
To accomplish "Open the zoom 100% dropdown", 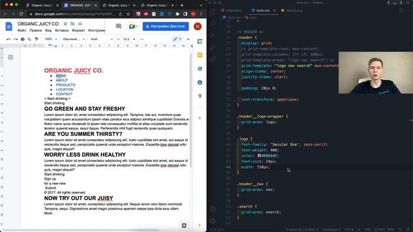I will point(50,39).
